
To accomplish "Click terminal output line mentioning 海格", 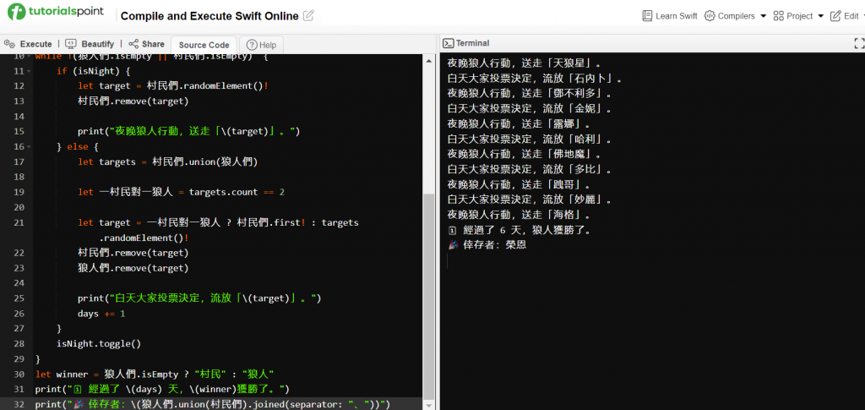I will click(520, 215).
